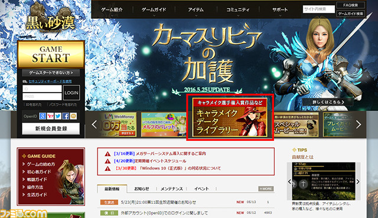Click the GAME START button

(51, 54)
